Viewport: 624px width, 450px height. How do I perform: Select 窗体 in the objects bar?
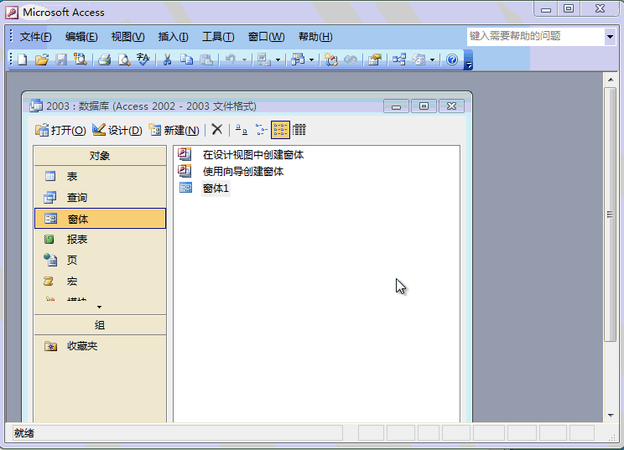[100, 218]
